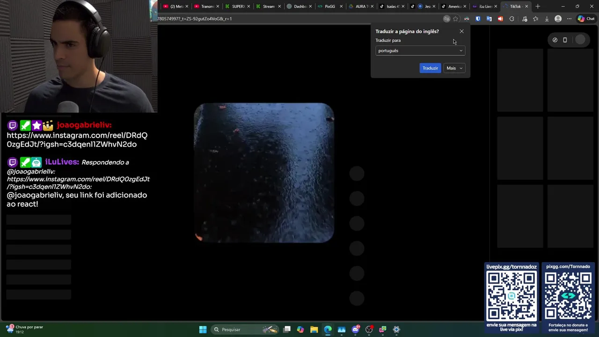Open the TikTok phone app icon
599x337 pixels.
[565, 40]
